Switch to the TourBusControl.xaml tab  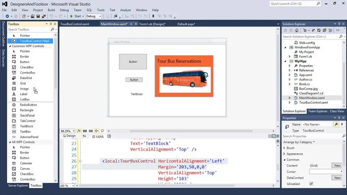(x=75, y=24)
